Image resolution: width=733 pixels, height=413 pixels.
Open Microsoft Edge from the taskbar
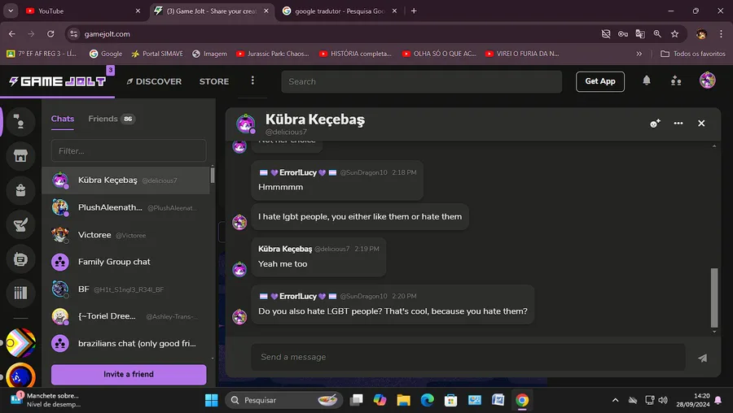[x=428, y=400]
